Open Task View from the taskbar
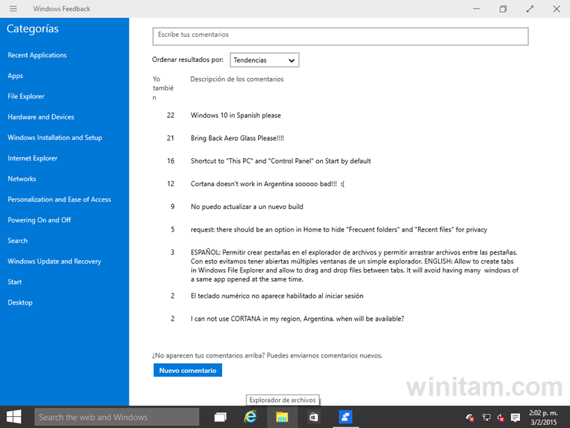Image resolution: width=570 pixels, height=428 pixels. [220, 416]
